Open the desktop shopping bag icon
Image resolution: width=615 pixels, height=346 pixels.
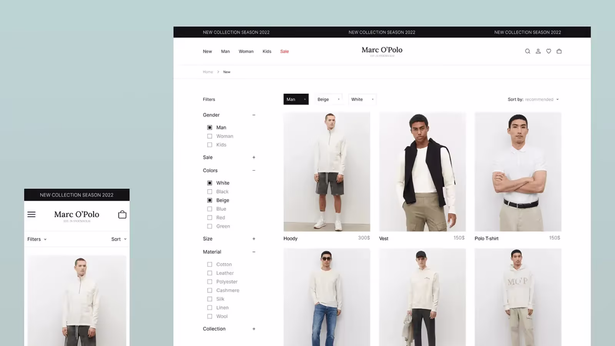point(559,51)
